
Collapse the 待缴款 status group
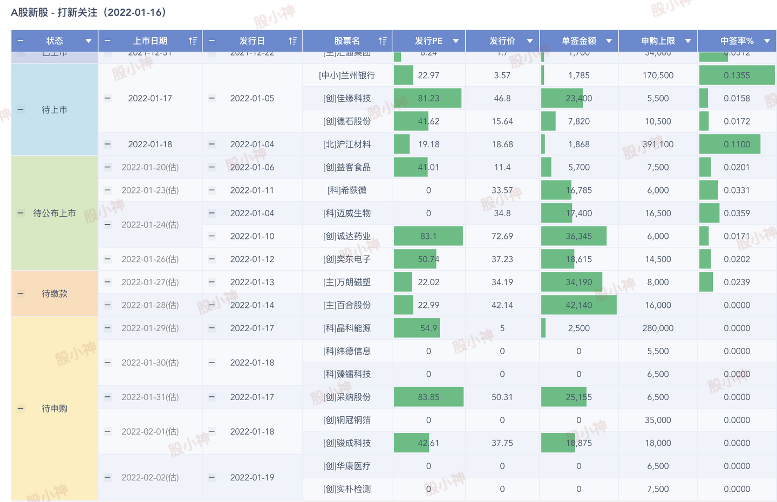(21, 293)
